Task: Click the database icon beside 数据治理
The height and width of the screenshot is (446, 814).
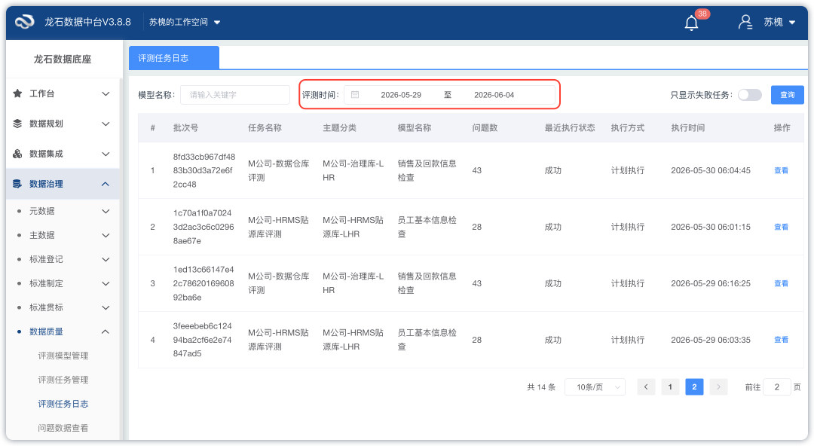Action: (x=17, y=184)
